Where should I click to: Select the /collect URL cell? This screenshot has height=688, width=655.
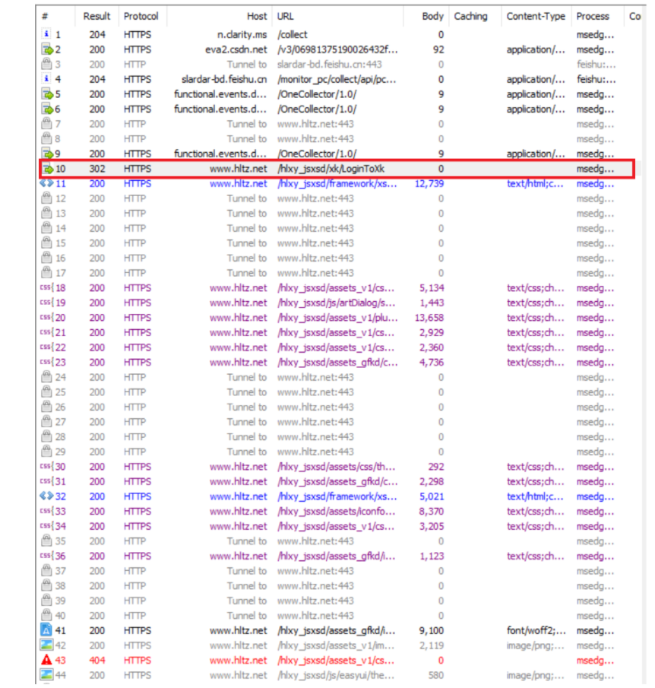tap(292, 35)
